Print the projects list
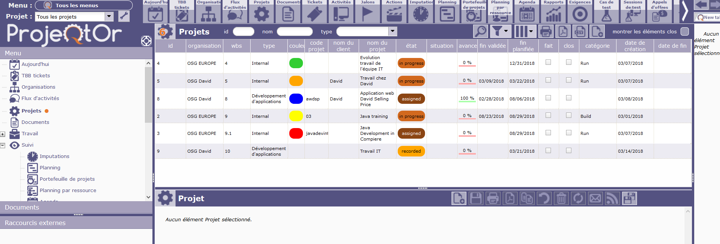Image resolution: width=720 pixels, height=244 pixels. click(x=546, y=31)
